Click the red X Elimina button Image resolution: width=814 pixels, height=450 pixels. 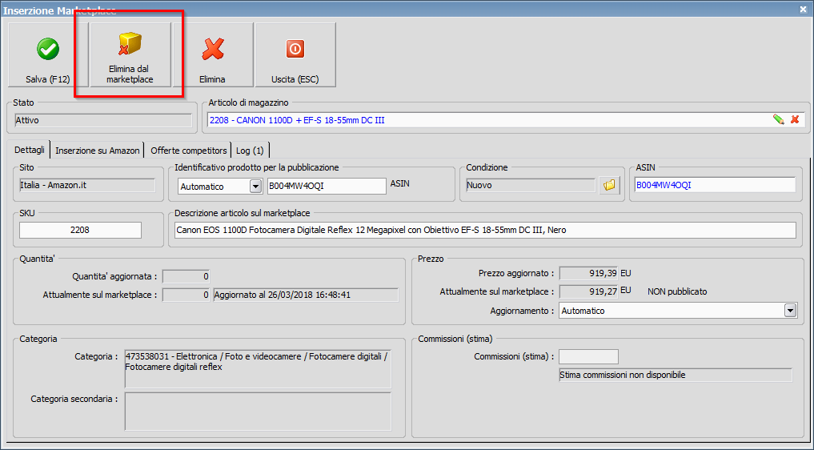click(212, 54)
